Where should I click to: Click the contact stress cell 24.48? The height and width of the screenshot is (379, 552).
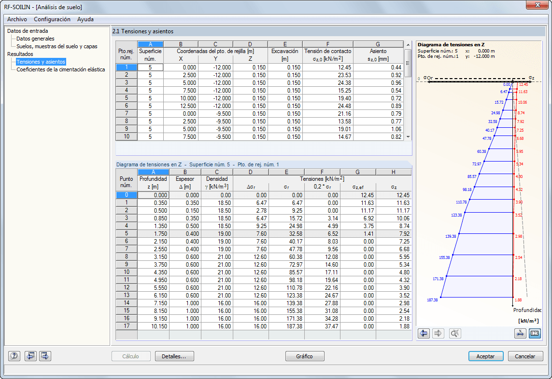pyautogui.click(x=328, y=106)
